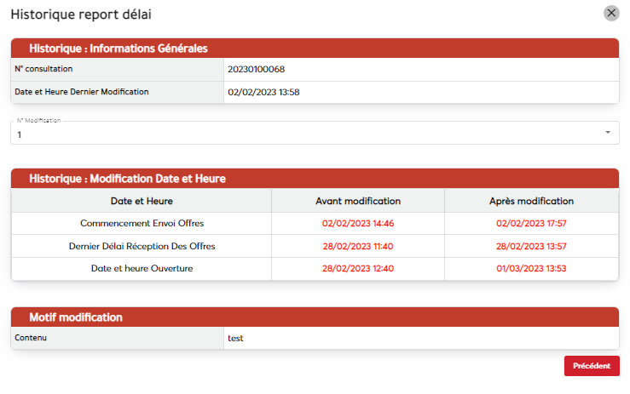Click the Avant modification column header
This screenshot has width=630, height=394.
(358, 201)
